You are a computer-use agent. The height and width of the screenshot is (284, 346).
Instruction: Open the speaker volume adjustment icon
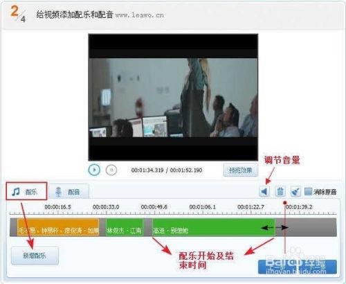tap(264, 191)
